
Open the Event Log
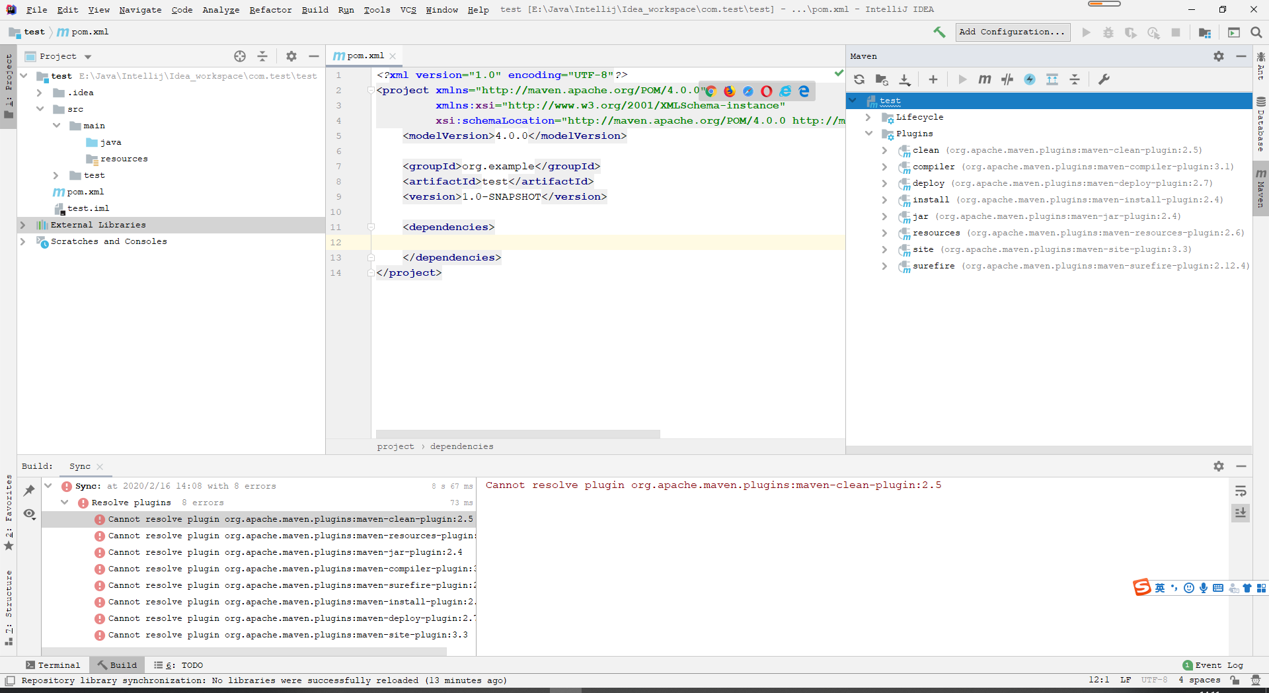pos(1213,665)
